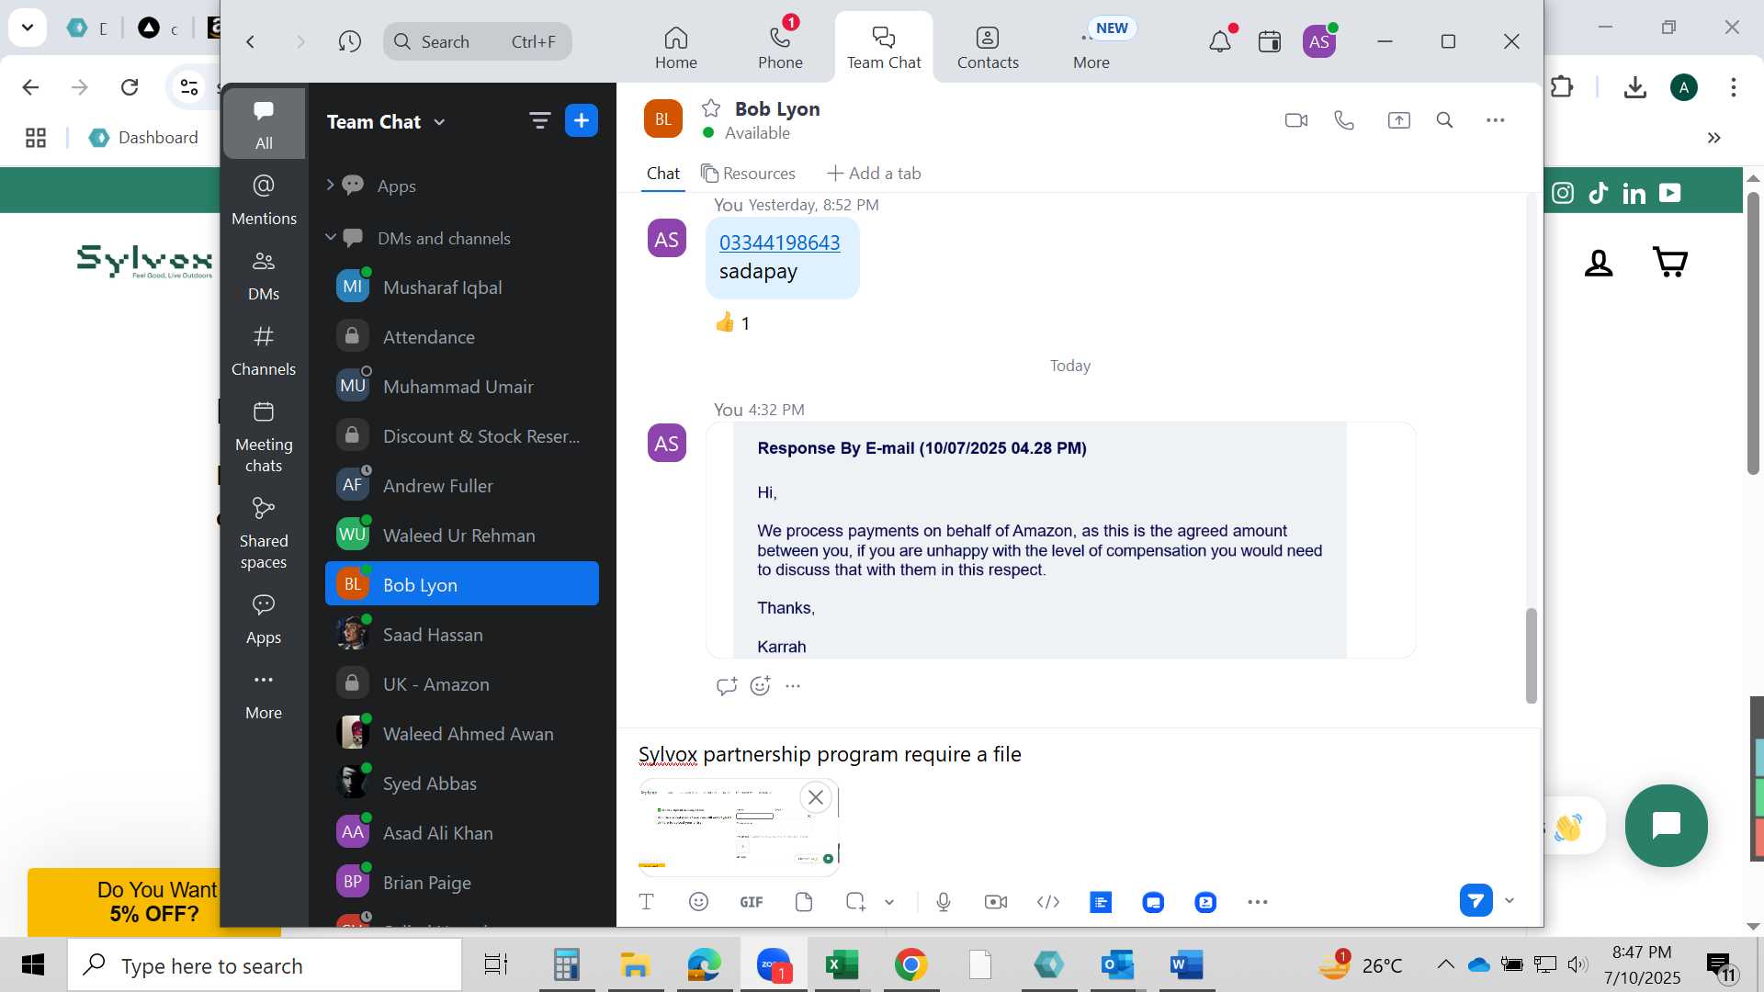Click the notifications bell icon
This screenshot has height=992, width=1764.
(x=1220, y=41)
